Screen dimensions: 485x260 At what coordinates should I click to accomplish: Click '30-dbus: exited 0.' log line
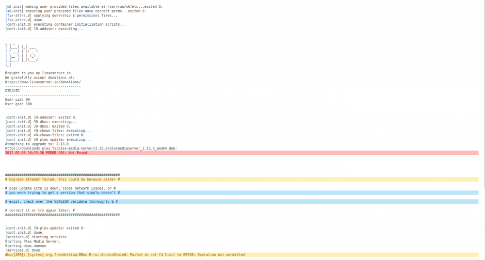pos(38,126)
